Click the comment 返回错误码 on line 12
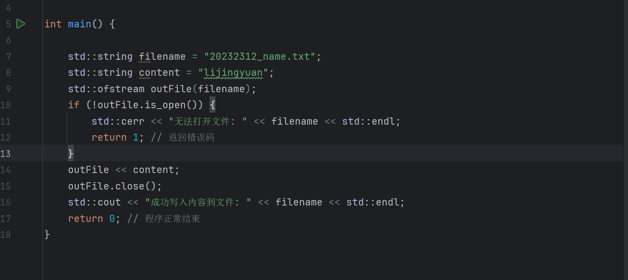This screenshot has width=628, height=280. pyautogui.click(x=191, y=137)
